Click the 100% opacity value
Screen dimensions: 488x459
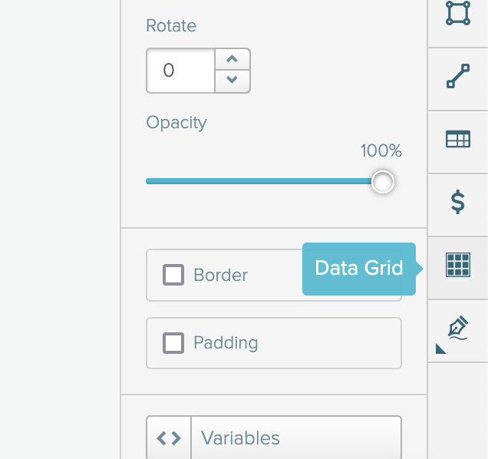pos(381,151)
